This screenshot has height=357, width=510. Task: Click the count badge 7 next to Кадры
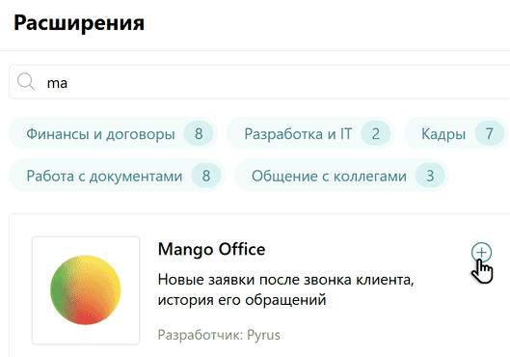tap(490, 134)
